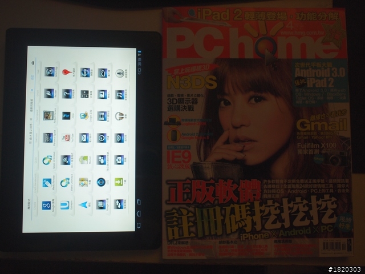This screenshot has width=365, height=274.
Task: Open the help guide question-mark app
Action: 67,94
